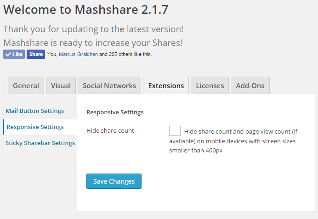Click the 'Responsive Settings' panel heading
318x219 pixels.
115,112
